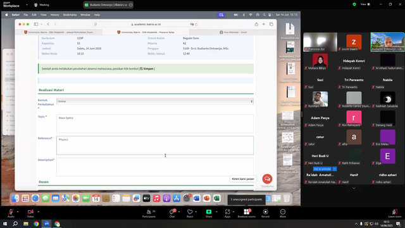Click blue ellipsis next to Ask to unmute
Screen dimensions: 405x228
[335, 169]
